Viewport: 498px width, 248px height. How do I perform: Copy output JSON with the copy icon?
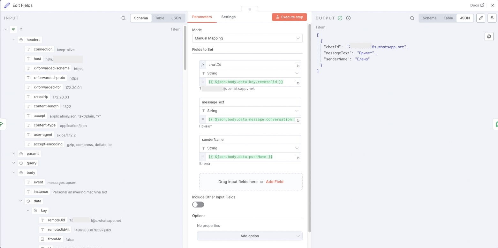pos(489,37)
